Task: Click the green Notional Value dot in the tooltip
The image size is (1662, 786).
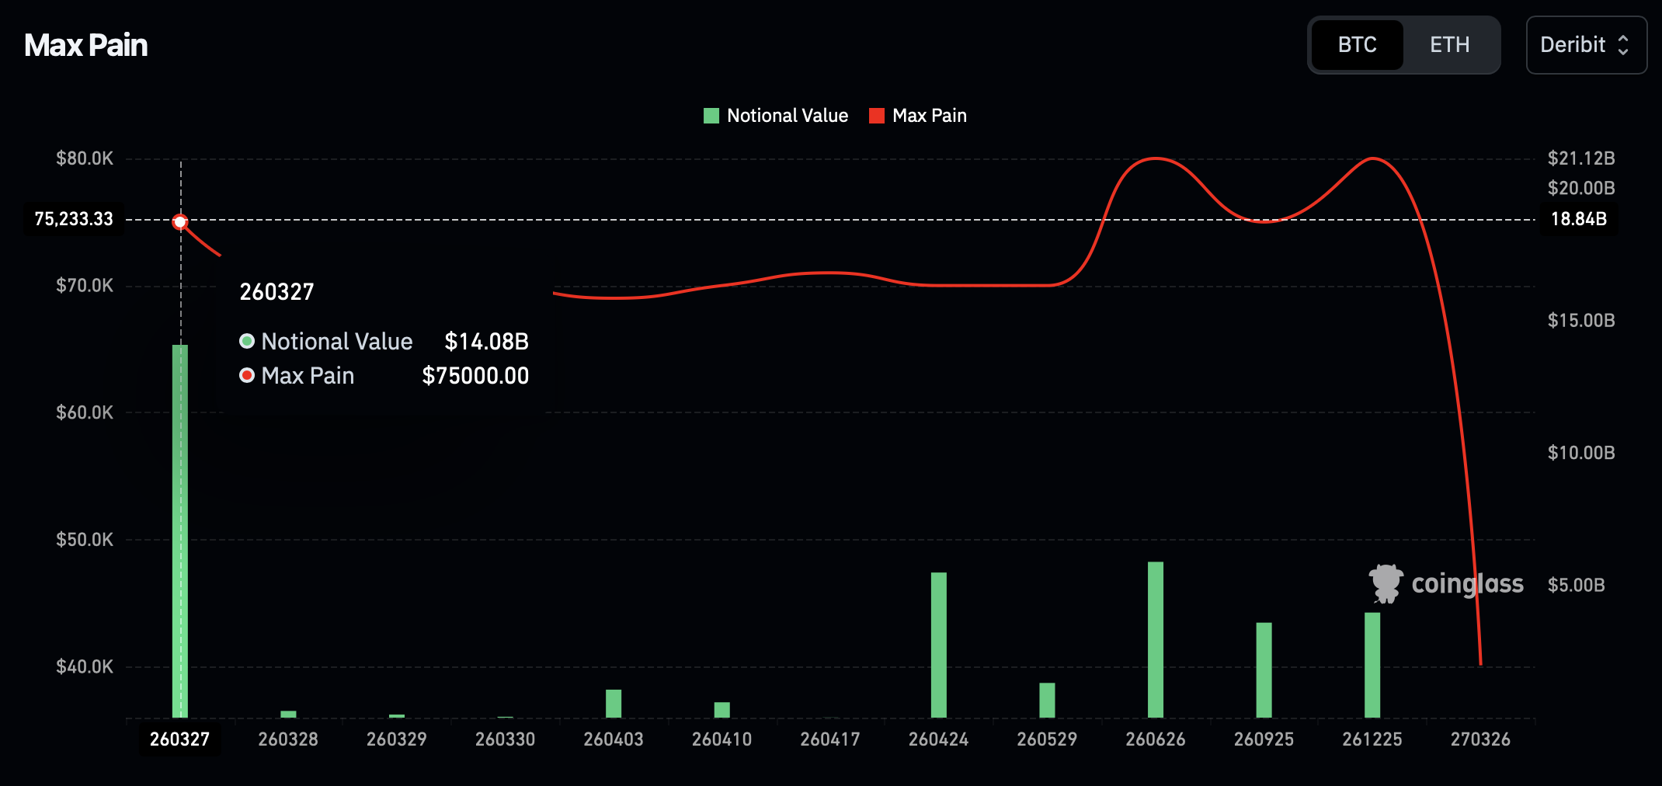Action: click(246, 341)
